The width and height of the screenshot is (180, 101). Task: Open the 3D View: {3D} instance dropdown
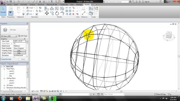tap(16, 36)
